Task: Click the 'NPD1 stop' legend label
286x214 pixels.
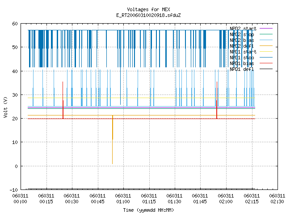Action: click(242, 58)
